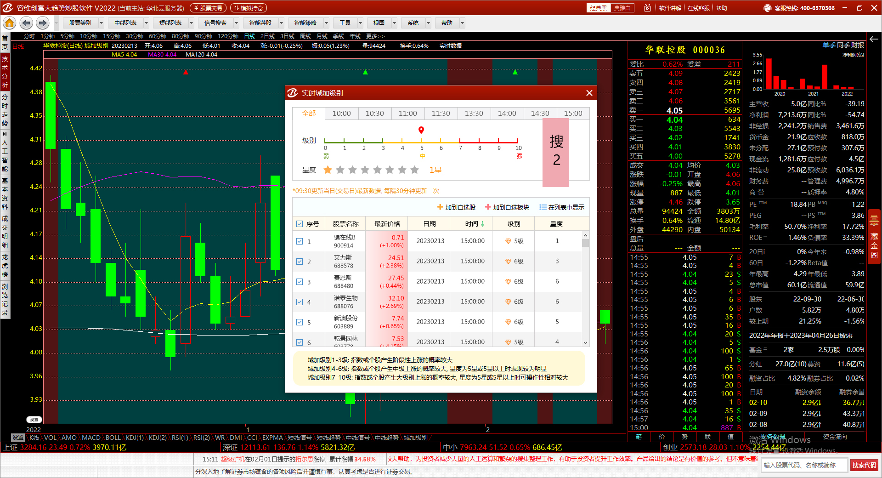Expand the 中线列表 dropdown arrow
Viewport: 882px width, 478px height.
(146, 23)
